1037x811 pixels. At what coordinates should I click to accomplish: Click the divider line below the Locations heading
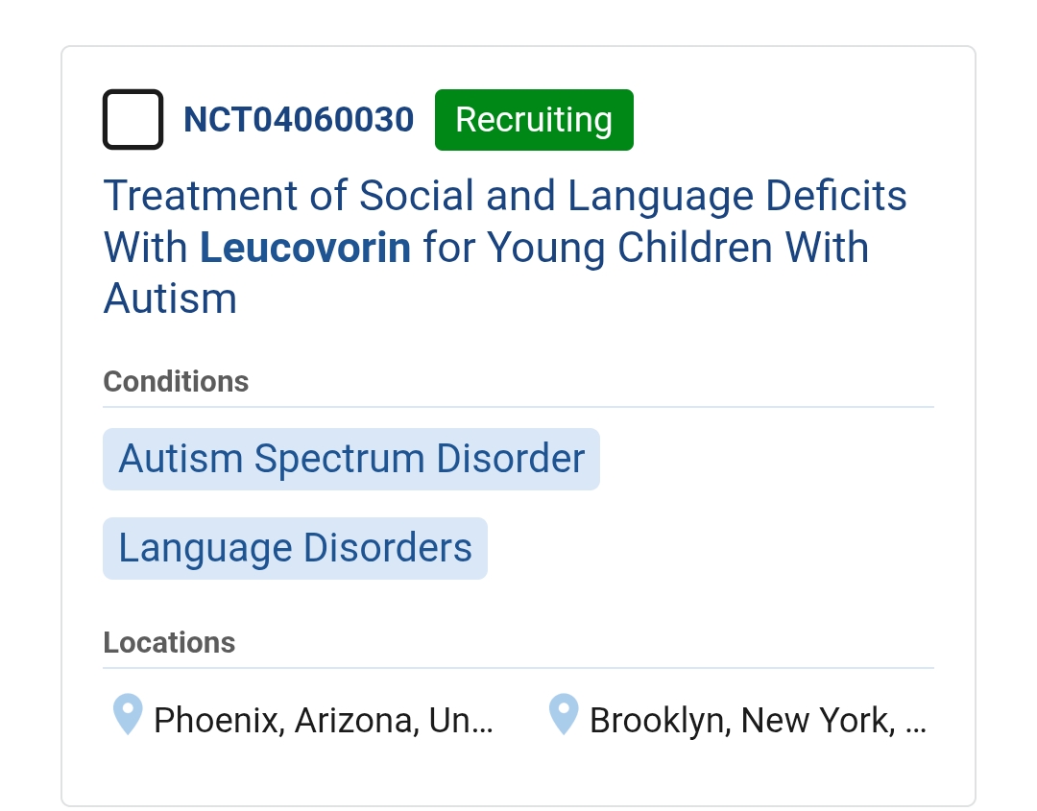coord(518,668)
